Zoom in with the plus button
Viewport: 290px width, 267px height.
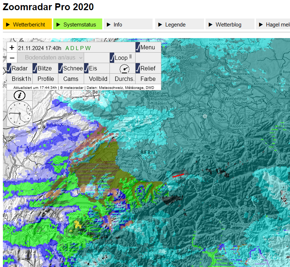click(12, 48)
